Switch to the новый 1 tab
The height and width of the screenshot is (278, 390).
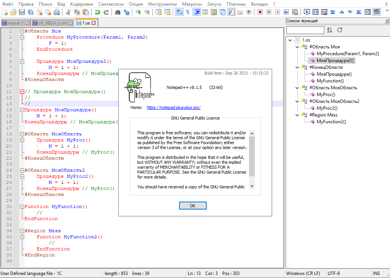pyautogui.click(x=15, y=23)
